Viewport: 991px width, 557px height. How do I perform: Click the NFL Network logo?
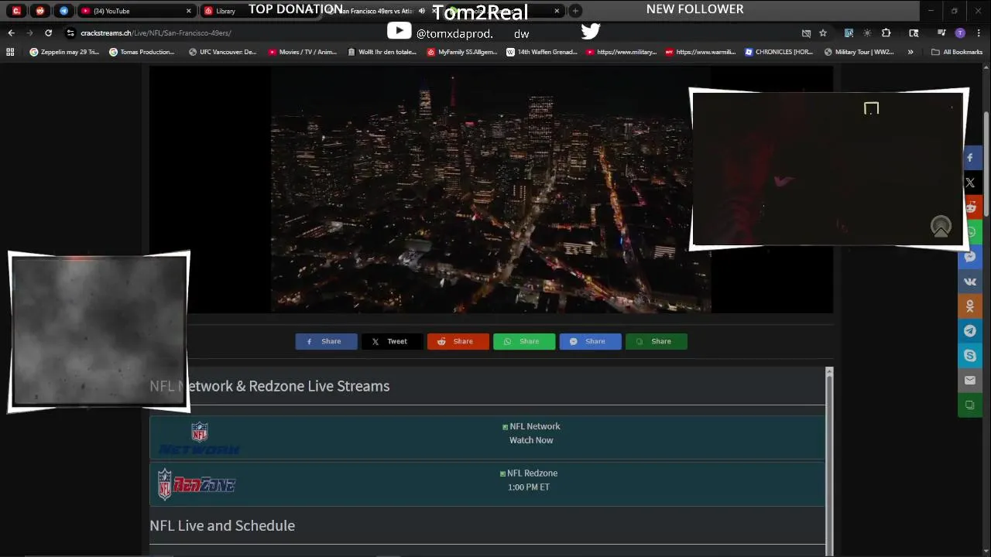199,438
